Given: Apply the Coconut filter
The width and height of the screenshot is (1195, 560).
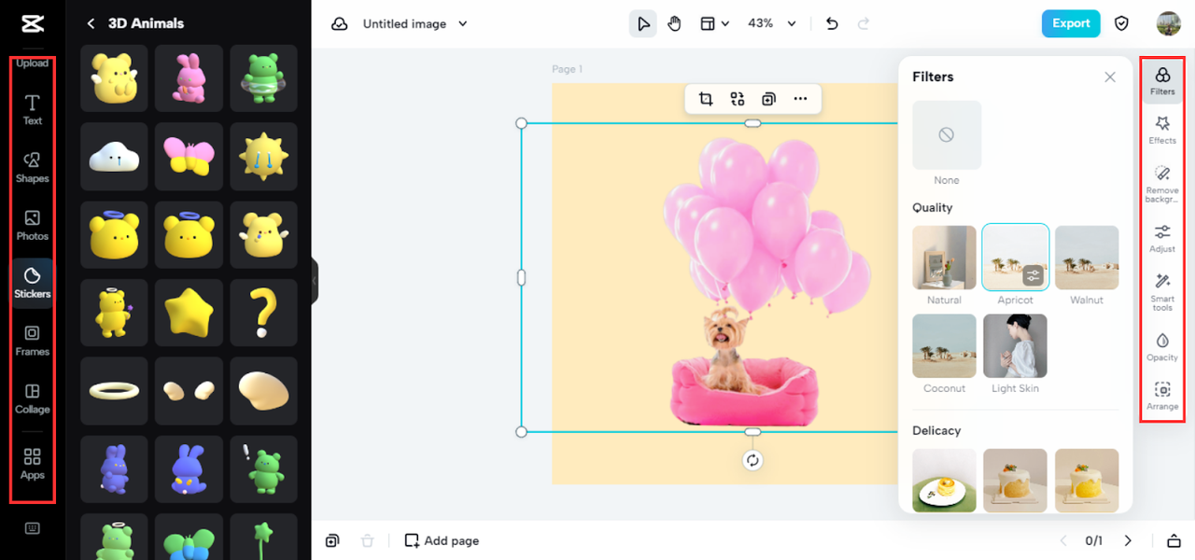Looking at the screenshot, I should pyautogui.click(x=944, y=345).
